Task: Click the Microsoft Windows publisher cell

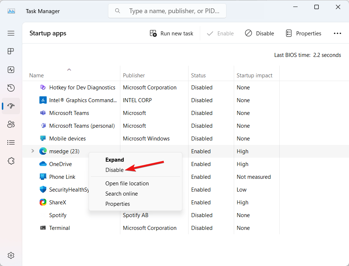Action: 146,139
